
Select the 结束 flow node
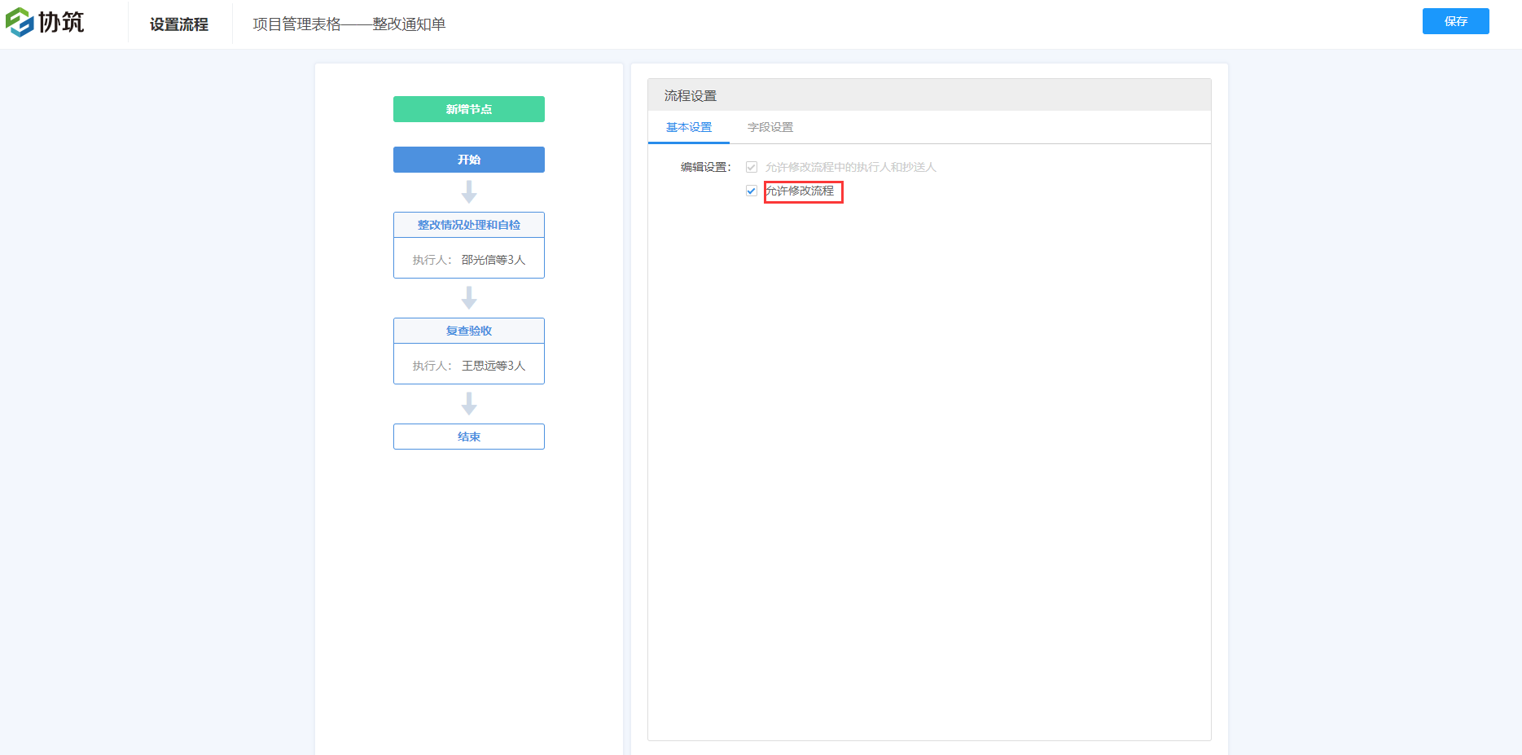coord(469,437)
